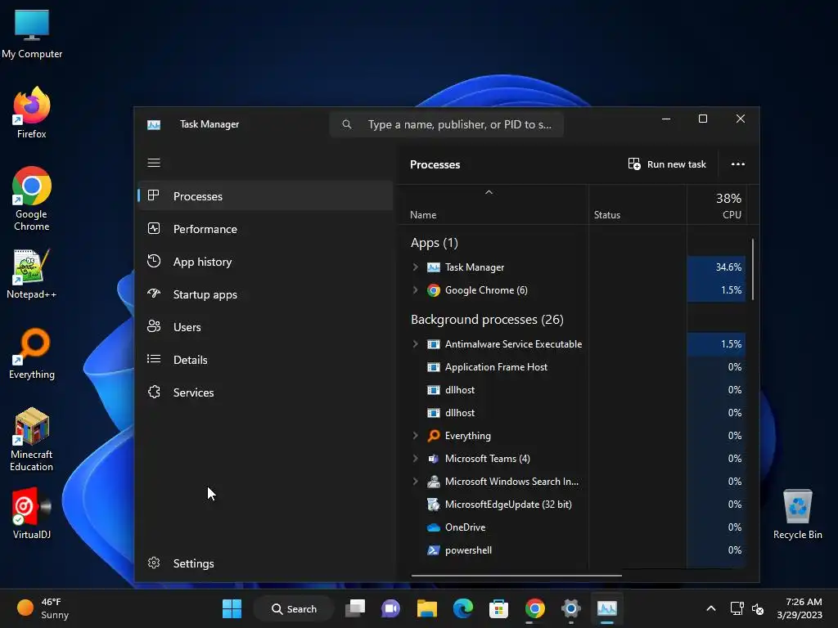This screenshot has width=838, height=628.
Task: Click the Task Manager taskbar icon
Action: click(x=607, y=608)
